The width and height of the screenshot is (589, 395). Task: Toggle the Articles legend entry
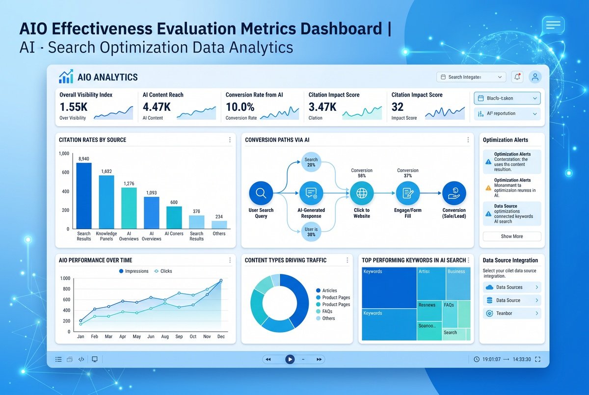click(326, 290)
